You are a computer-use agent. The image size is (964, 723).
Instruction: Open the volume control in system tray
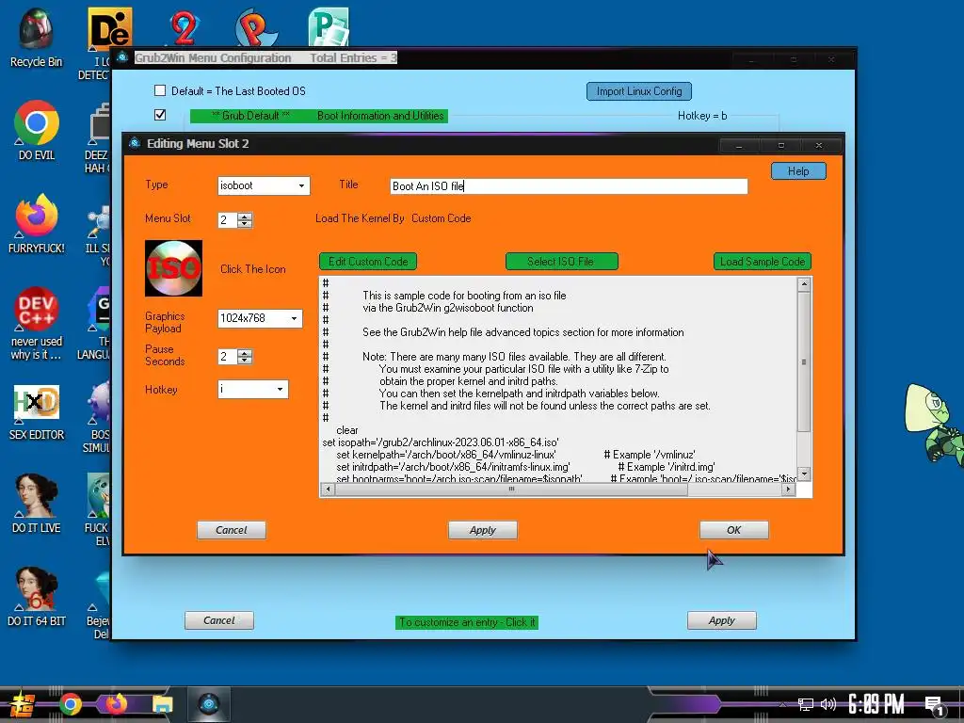coord(828,704)
